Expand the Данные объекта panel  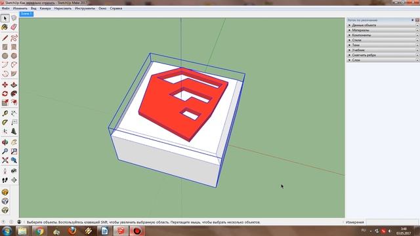pos(383,25)
